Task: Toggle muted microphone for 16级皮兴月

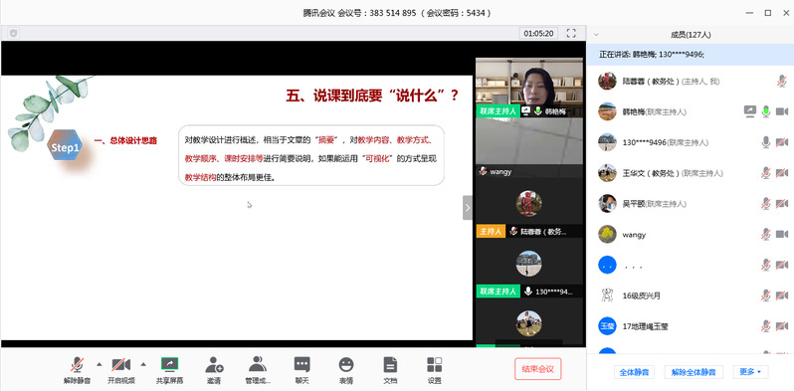Action: (766, 295)
